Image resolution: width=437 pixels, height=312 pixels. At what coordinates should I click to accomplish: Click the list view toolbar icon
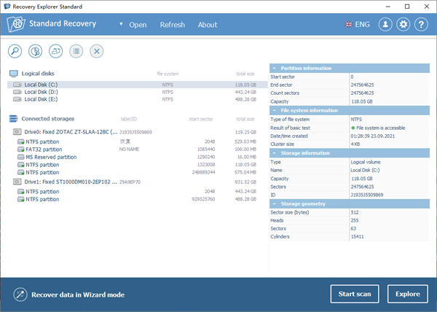click(x=76, y=51)
